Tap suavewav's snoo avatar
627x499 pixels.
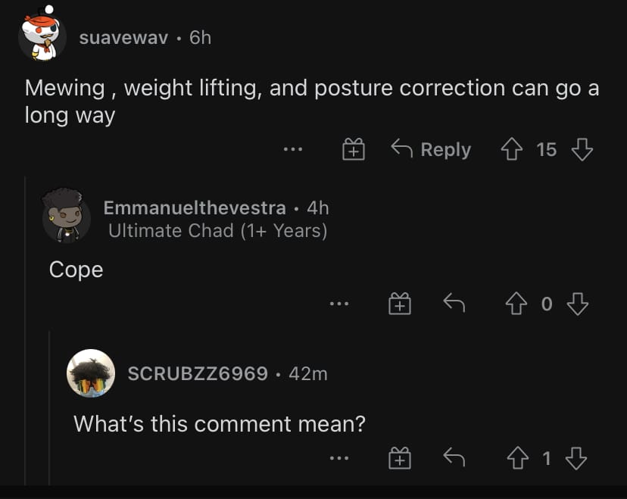point(43,33)
